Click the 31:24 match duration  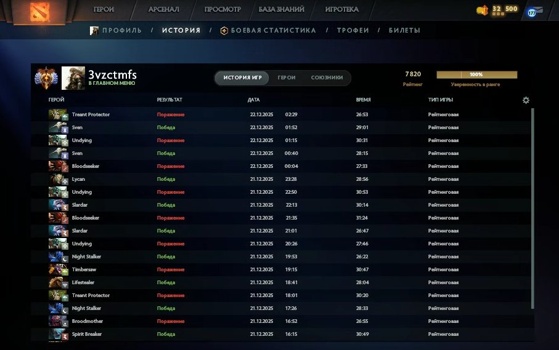click(362, 218)
